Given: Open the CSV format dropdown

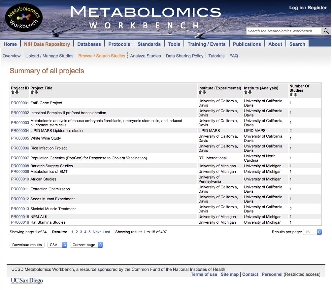Looking at the screenshot, I should click(57, 245).
